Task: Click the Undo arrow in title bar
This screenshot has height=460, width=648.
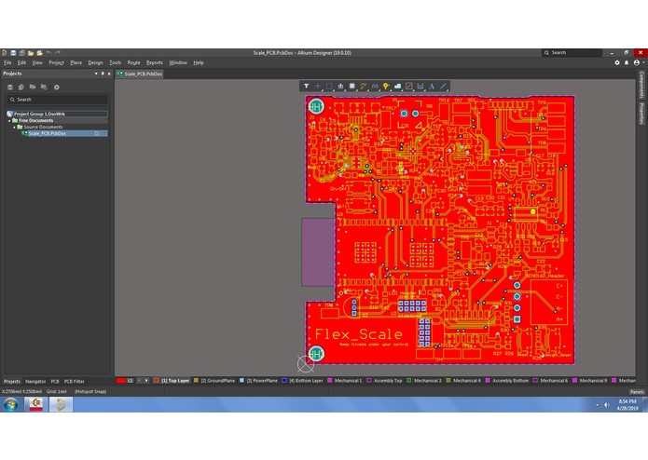Action: pos(49,53)
